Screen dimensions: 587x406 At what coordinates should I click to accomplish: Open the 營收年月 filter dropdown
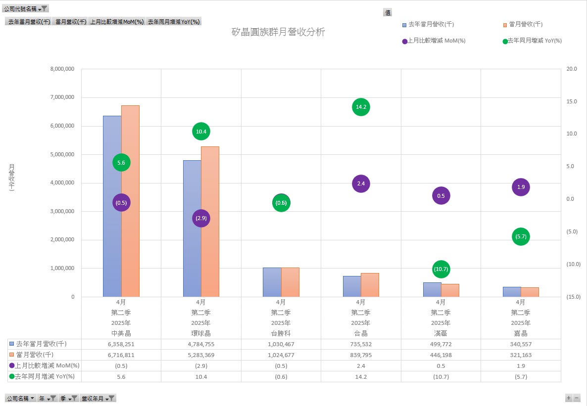[x=98, y=398]
